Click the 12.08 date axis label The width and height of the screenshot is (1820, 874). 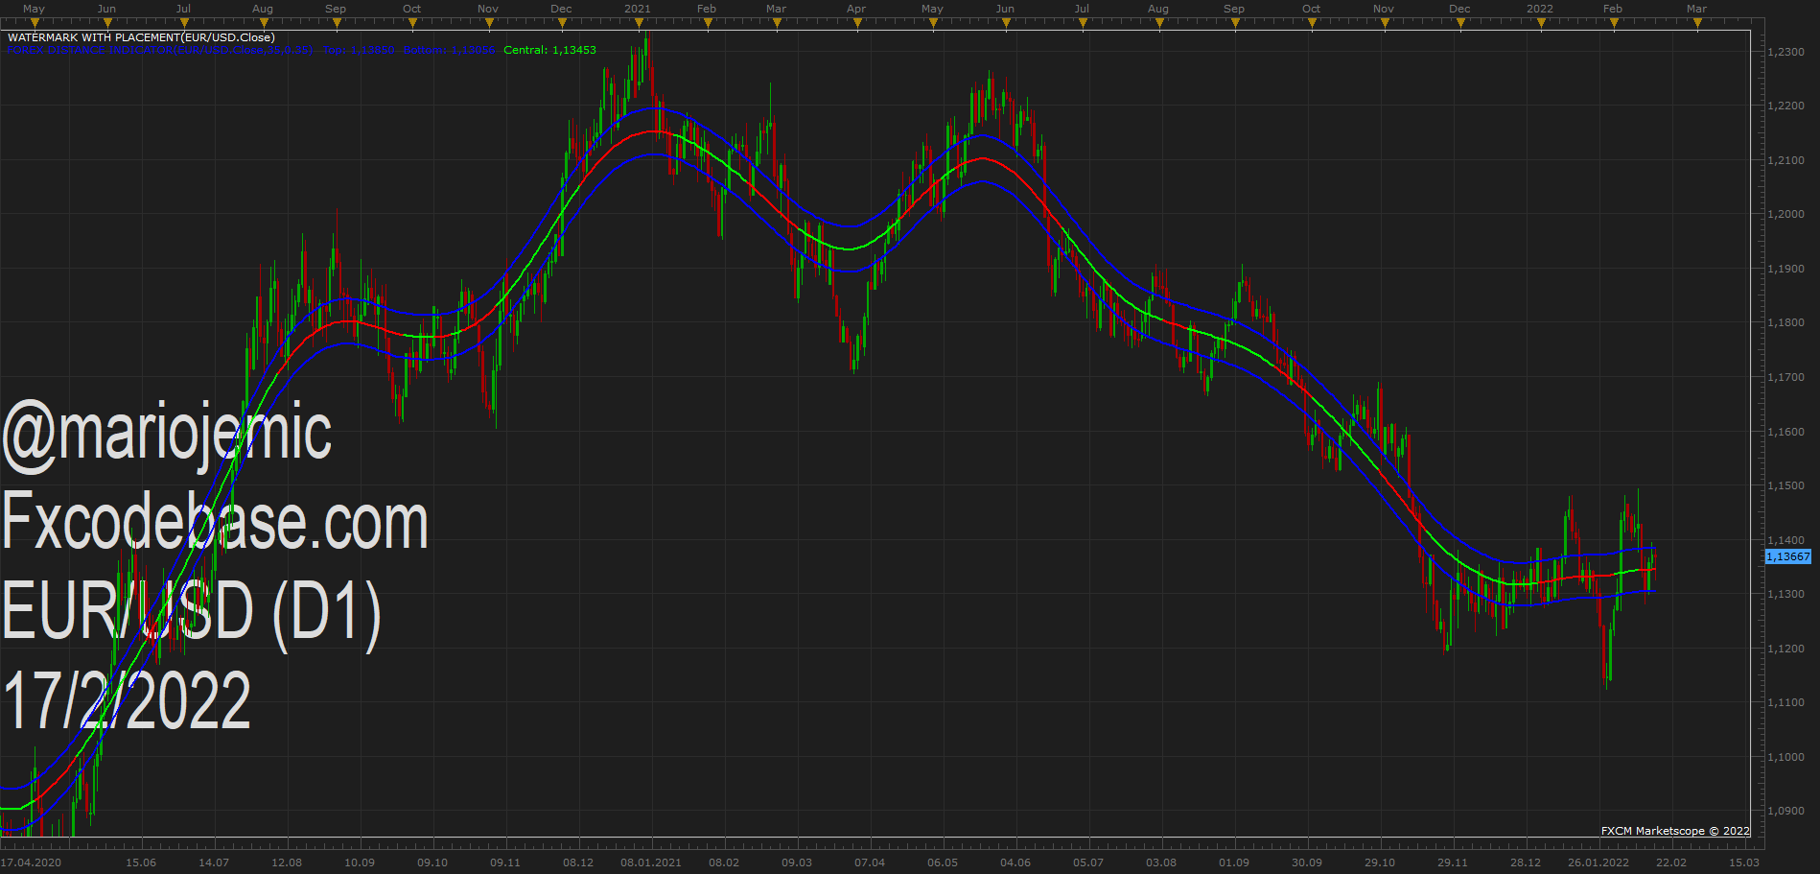287,862
